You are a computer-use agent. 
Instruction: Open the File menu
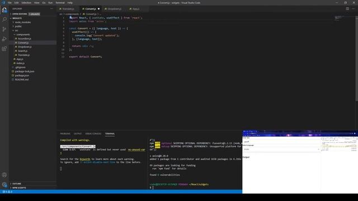(x=10, y=3)
